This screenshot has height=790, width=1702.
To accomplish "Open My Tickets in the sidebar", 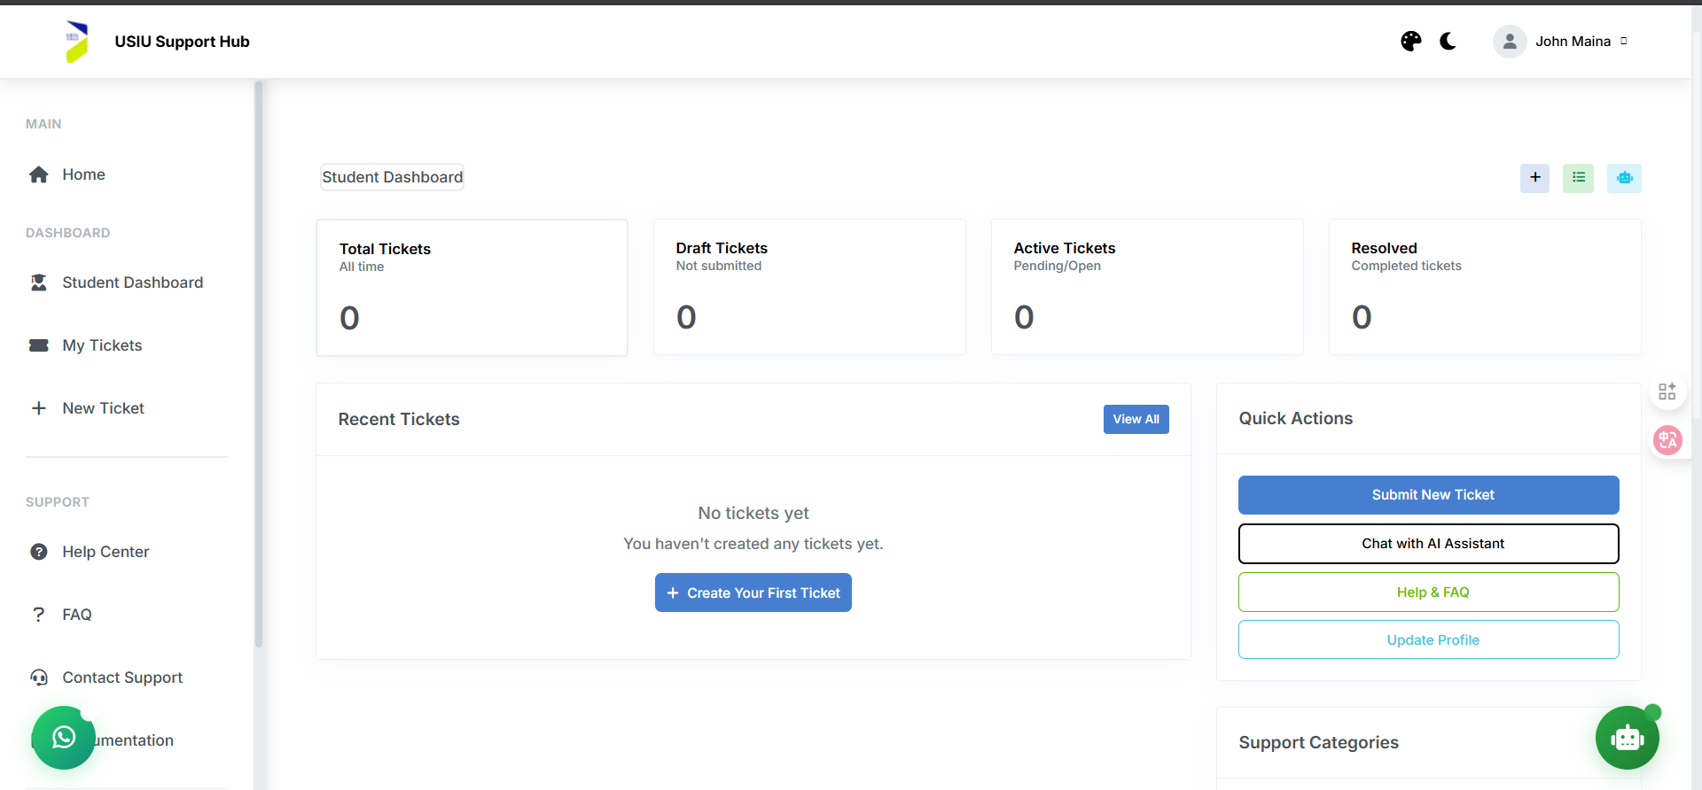I will (x=102, y=345).
